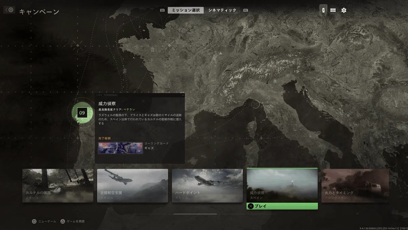The width and height of the screenshot is (408, 230).
Task: Select the 威力偵察 mission card
Action: click(x=282, y=185)
